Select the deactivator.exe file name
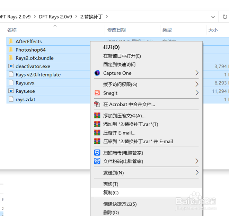229x216 pixels. pyautogui.click(x=33, y=66)
